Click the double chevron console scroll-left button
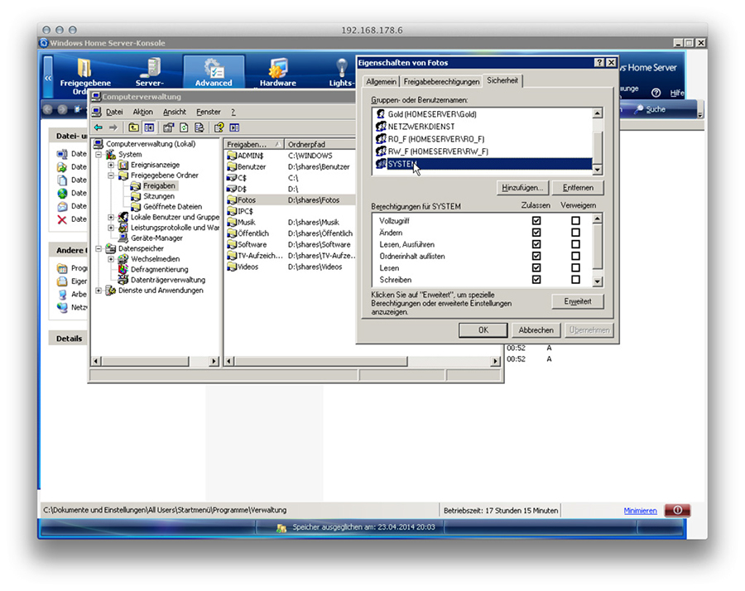Screen dimensions: 745x591 coord(47,78)
